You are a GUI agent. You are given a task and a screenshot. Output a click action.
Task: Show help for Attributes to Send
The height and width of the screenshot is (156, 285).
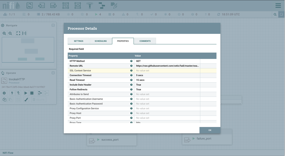pos(131,94)
